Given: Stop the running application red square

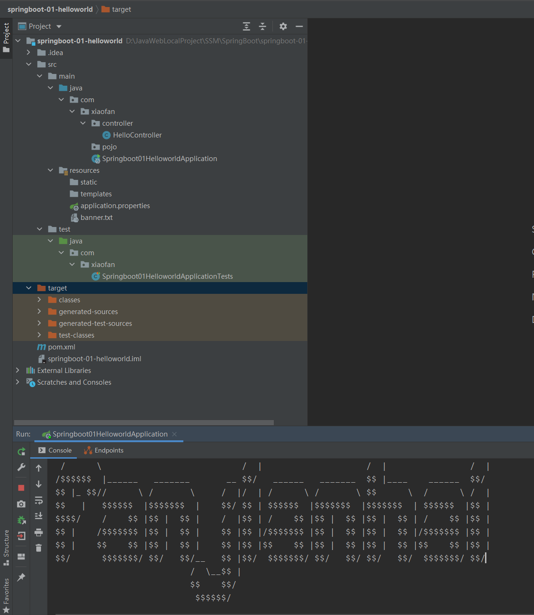Looking at the screenshot, I should 21,487.
